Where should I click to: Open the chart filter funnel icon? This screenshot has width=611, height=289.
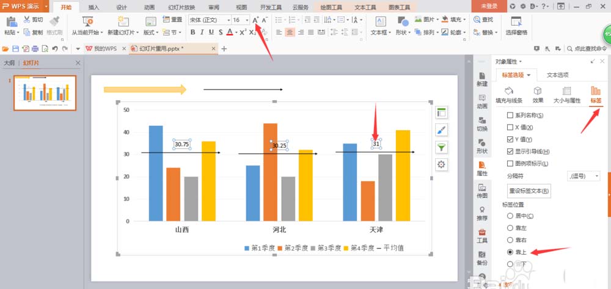point(441,147)
